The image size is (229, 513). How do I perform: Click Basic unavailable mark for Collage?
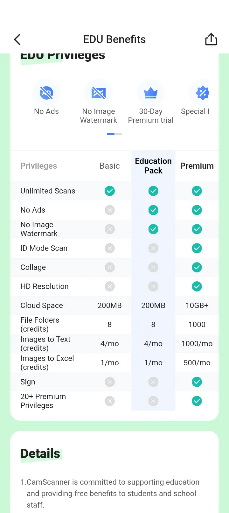[x=110, y=267]
